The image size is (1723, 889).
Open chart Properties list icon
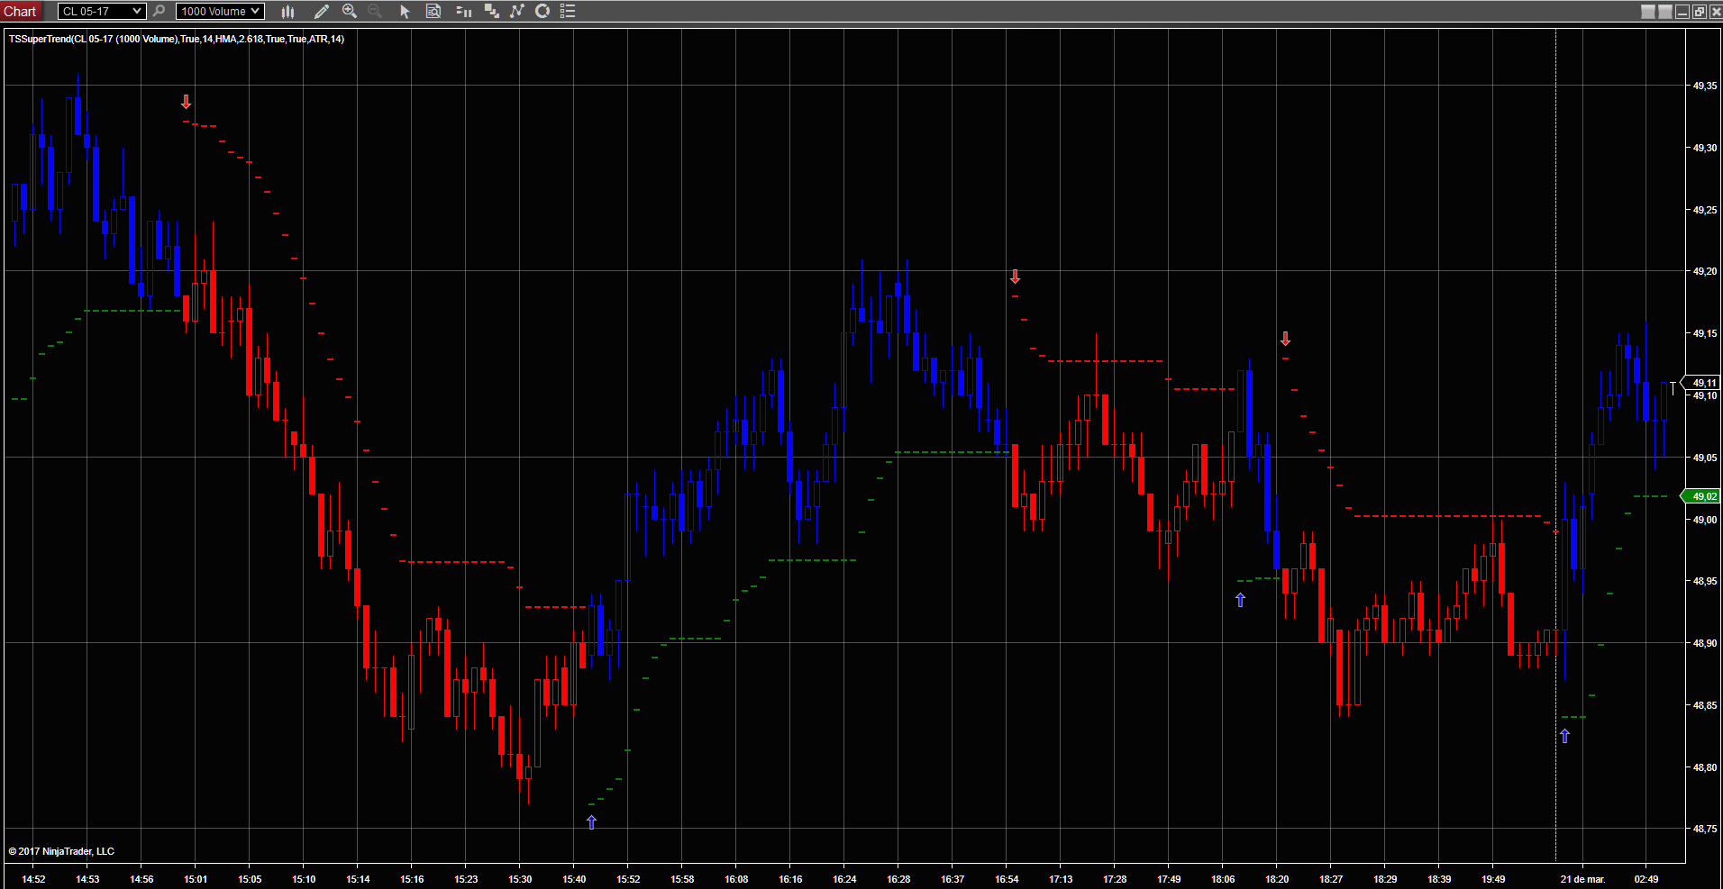(x=568, y=12)
